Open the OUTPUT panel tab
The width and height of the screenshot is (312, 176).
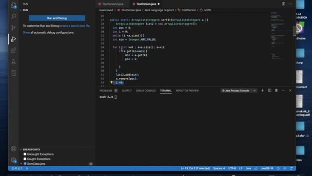click(127, 90)
